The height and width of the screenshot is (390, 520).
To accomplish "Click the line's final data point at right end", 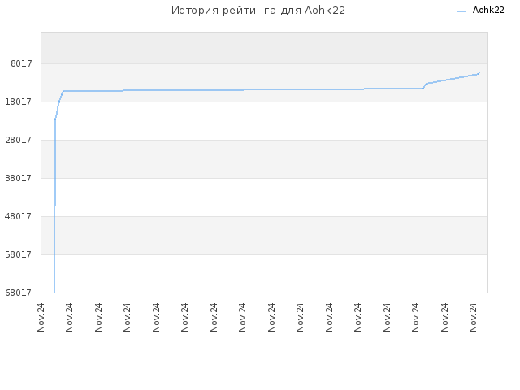I will 479,73.
